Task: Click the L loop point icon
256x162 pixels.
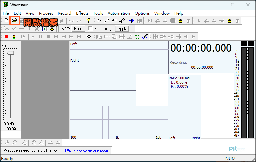Action: [x=199, y=21]
